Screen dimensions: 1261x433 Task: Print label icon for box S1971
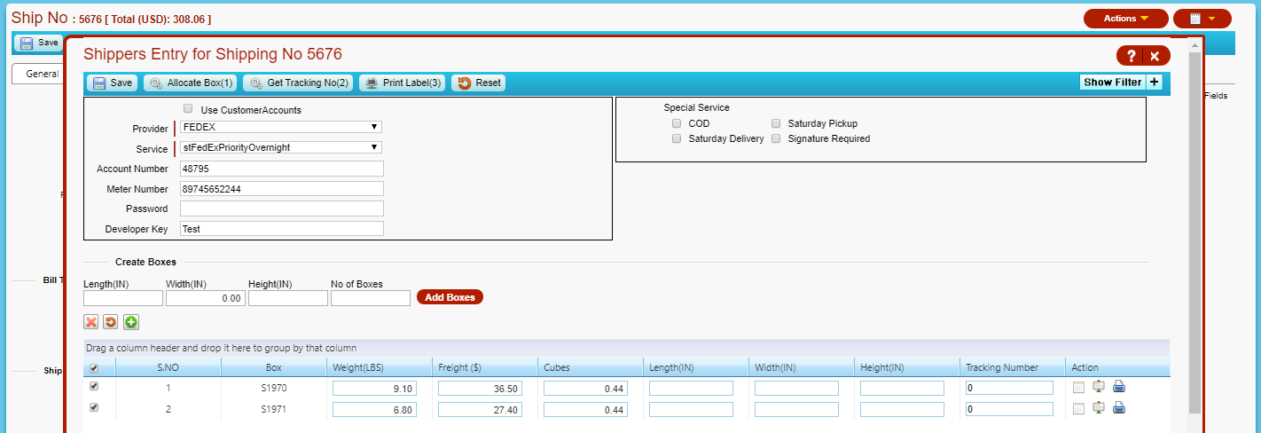tap(1119, 408)
